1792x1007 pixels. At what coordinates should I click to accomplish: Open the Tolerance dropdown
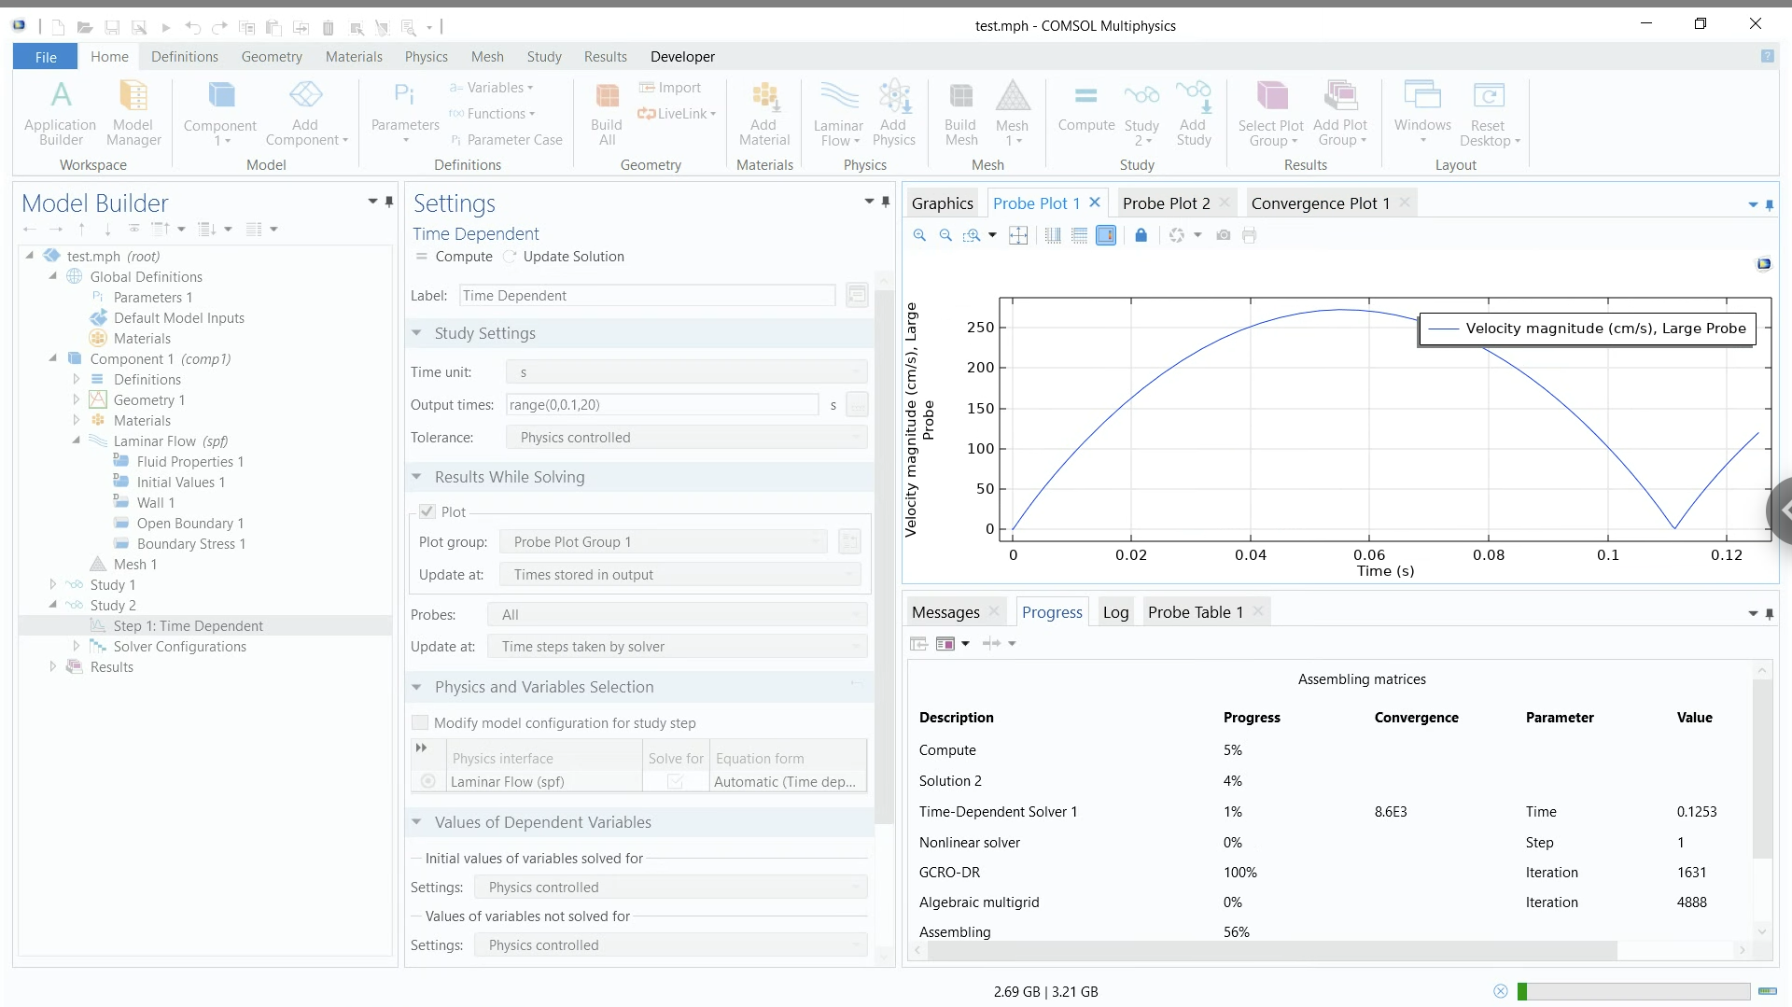coord(686,438)
